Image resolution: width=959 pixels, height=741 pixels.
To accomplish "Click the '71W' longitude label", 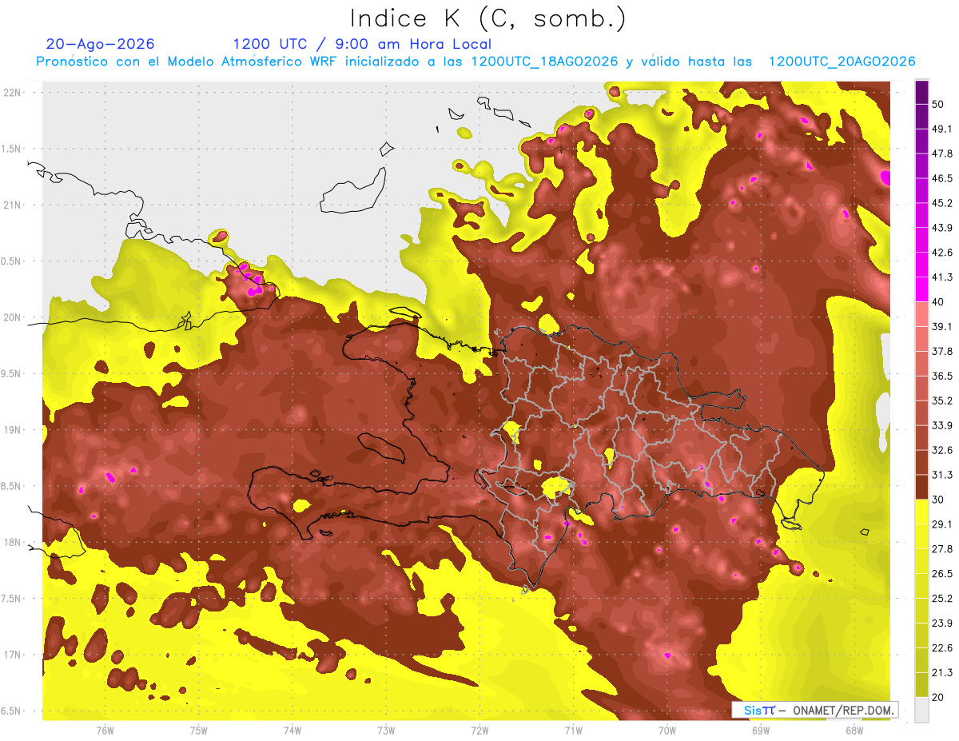I will click(x=573, y=730).
